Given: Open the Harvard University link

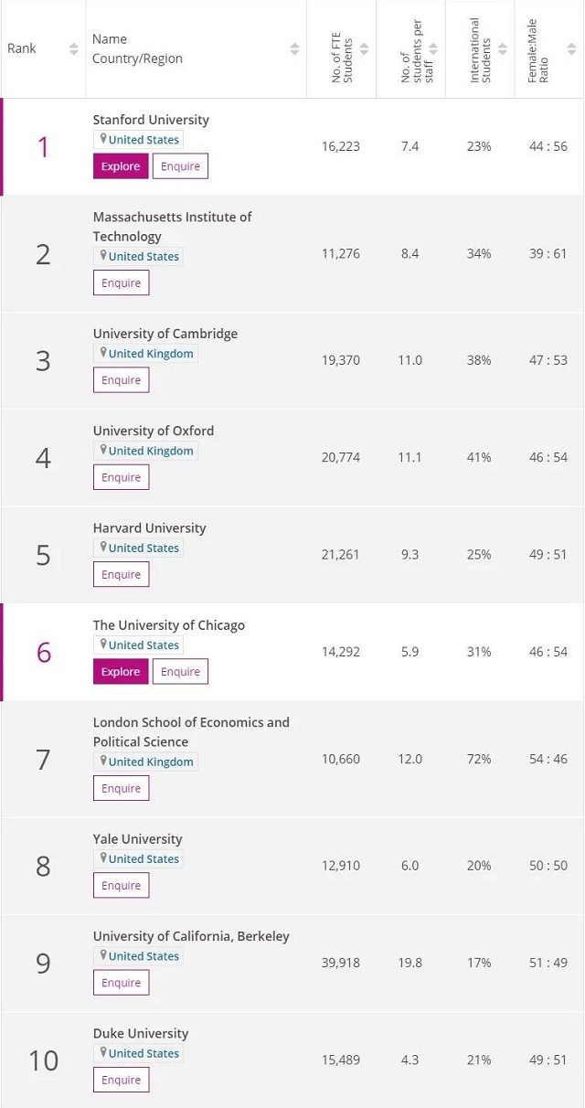Looking at the screenshot, I should [x=149, y=527].
